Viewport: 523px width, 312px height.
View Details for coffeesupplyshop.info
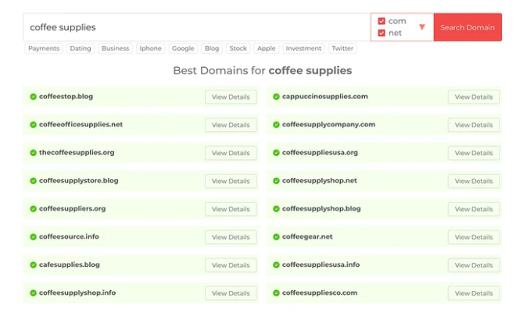coord(231,293)
